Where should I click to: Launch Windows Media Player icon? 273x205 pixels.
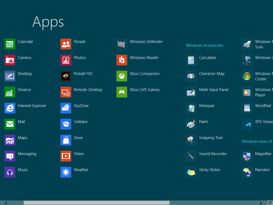[x=247, y=92]
